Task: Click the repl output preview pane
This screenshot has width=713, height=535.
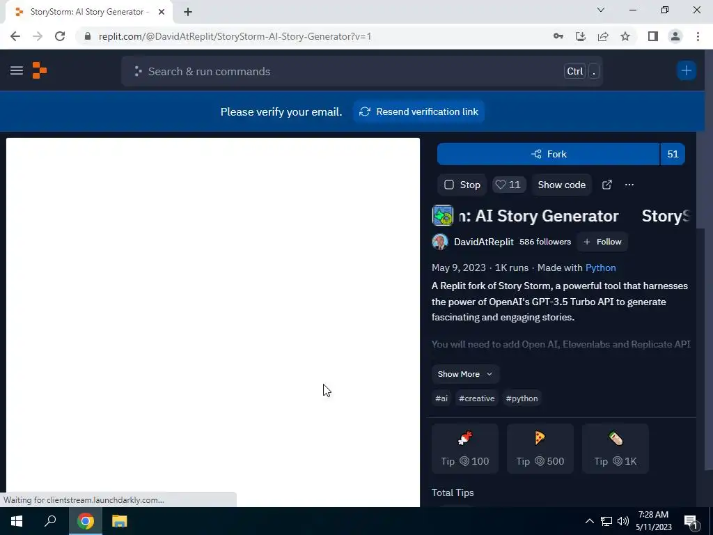Action: (213, 322)
